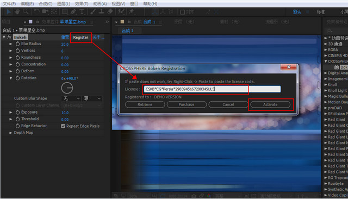Image resolution: width=348 pixels, height=199 pixels.
Task: Open 文件(F) menu
Action: (9, 4)
